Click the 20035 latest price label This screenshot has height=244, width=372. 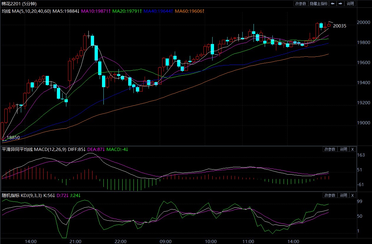point(340,26)
